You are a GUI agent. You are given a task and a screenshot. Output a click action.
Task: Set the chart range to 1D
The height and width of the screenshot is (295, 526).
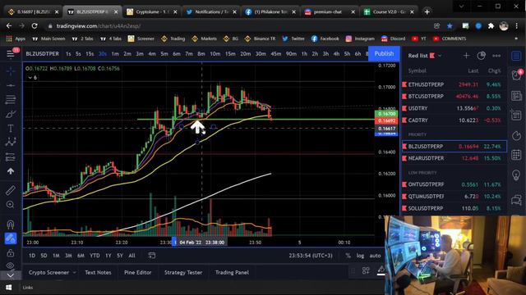[32, 256]
